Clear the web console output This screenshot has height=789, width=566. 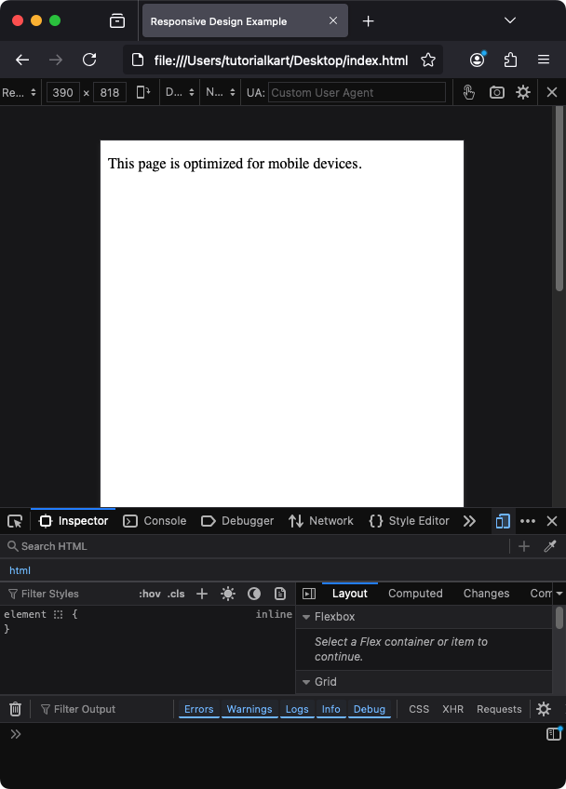[15, 709]
